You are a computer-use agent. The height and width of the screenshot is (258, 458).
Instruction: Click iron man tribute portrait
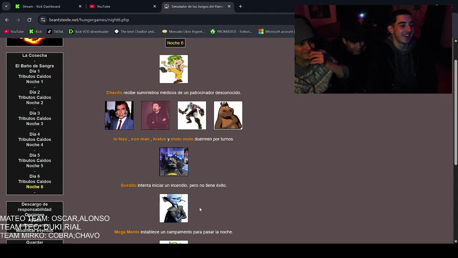156,115
